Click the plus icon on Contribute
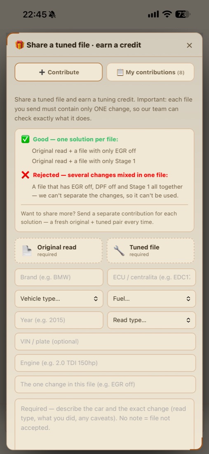209x454 pixels. coord(42,72)
